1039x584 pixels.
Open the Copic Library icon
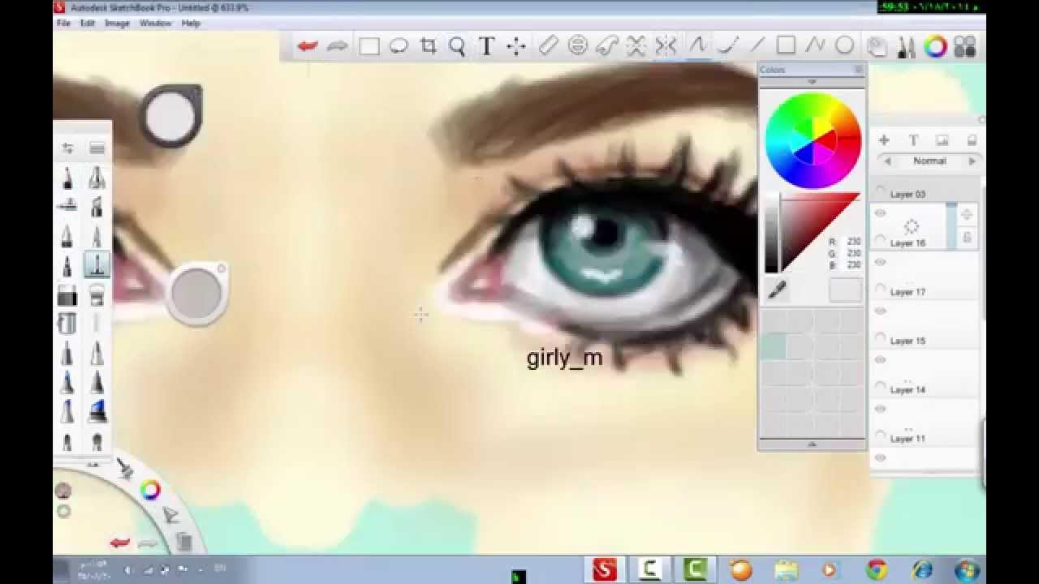964,46
